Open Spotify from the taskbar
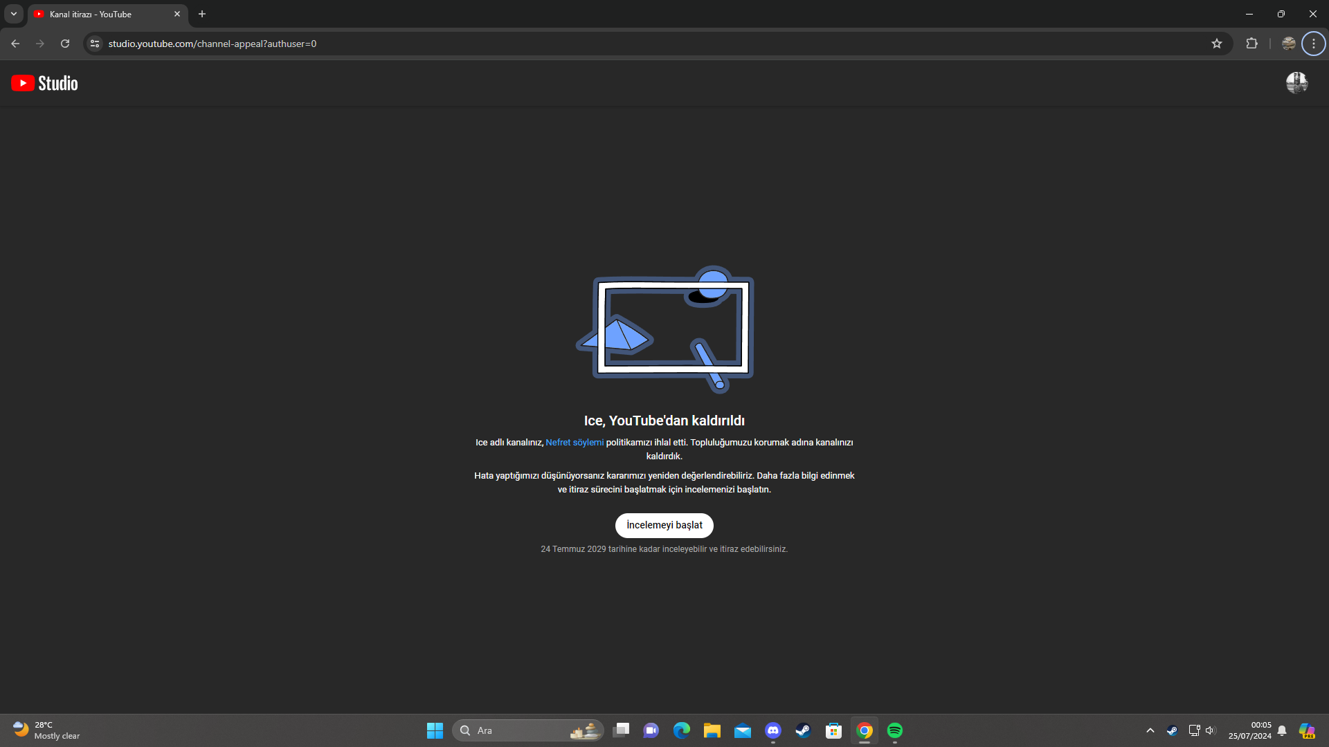Screen dimensions: 1329x747 [x=894, y=730]
